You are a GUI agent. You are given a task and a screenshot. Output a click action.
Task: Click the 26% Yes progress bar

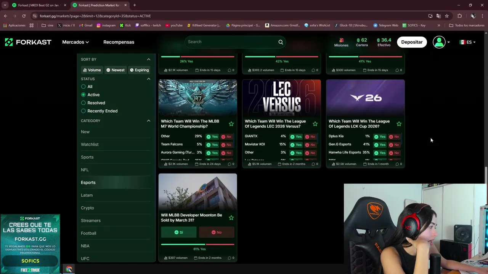[x=197, y=57]
